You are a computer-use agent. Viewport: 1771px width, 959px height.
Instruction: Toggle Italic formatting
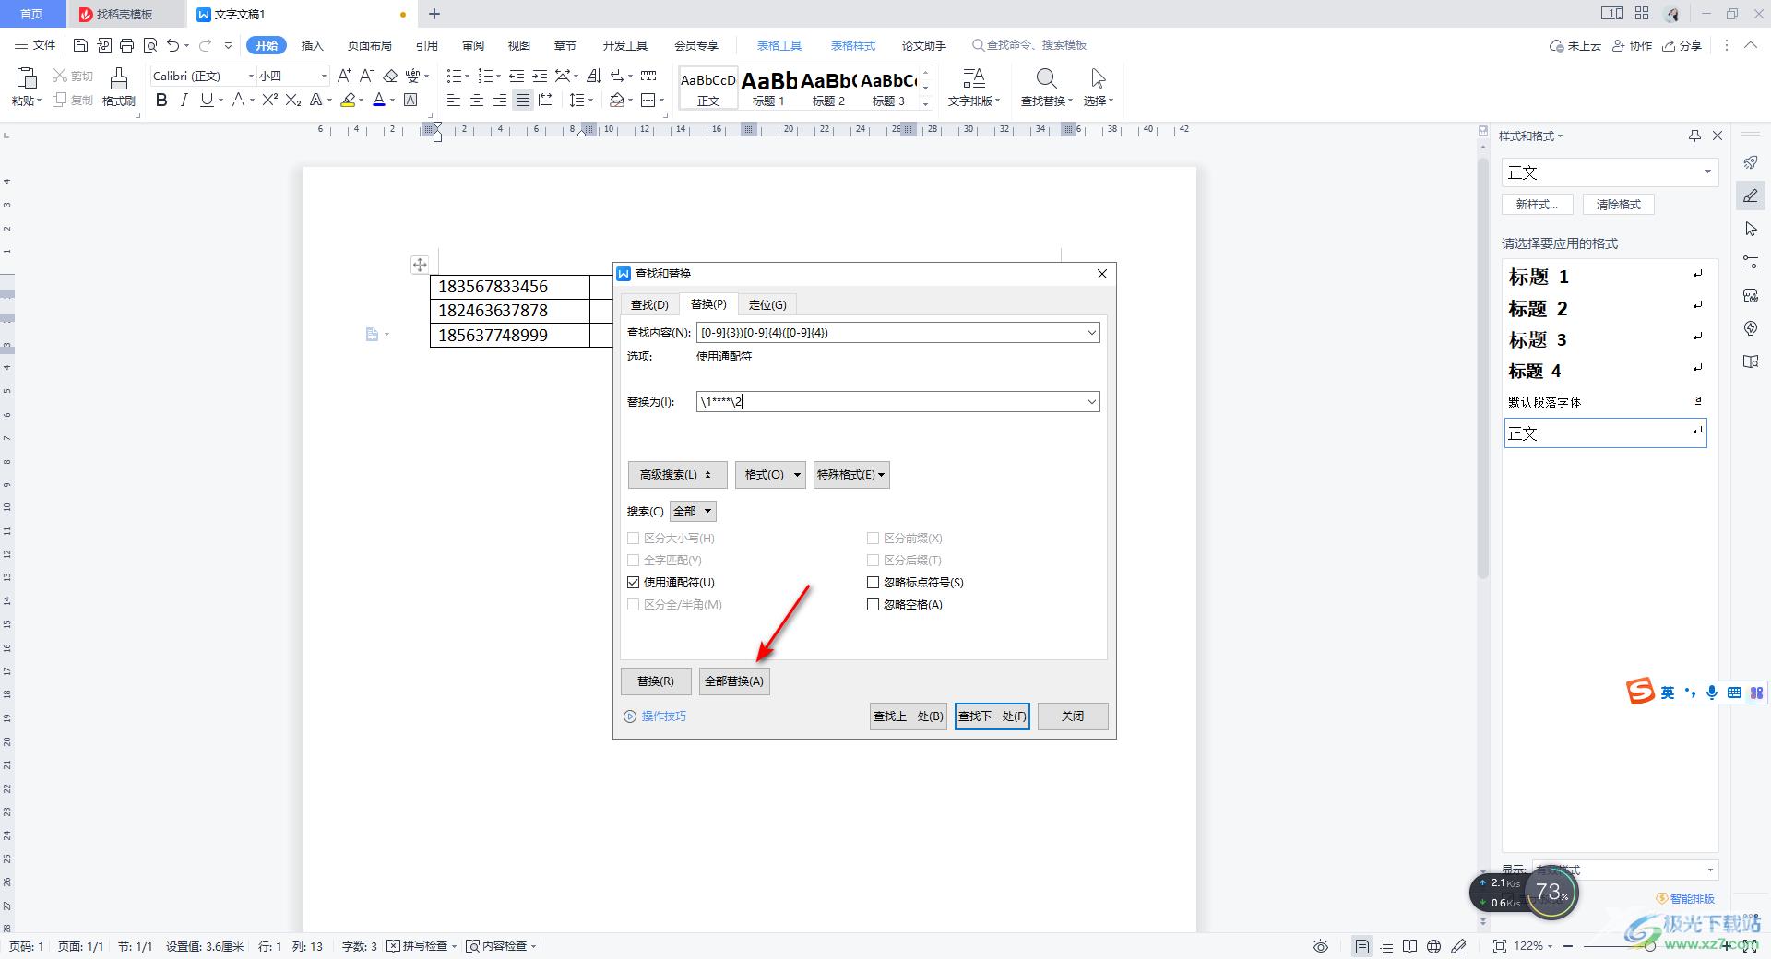[x=184, y=100]
